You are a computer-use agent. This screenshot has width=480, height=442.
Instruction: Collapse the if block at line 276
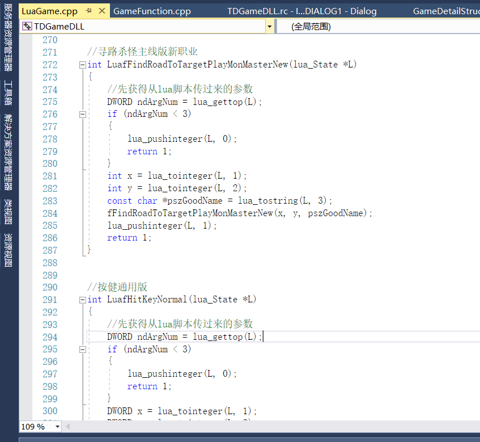tap(83, 114)
